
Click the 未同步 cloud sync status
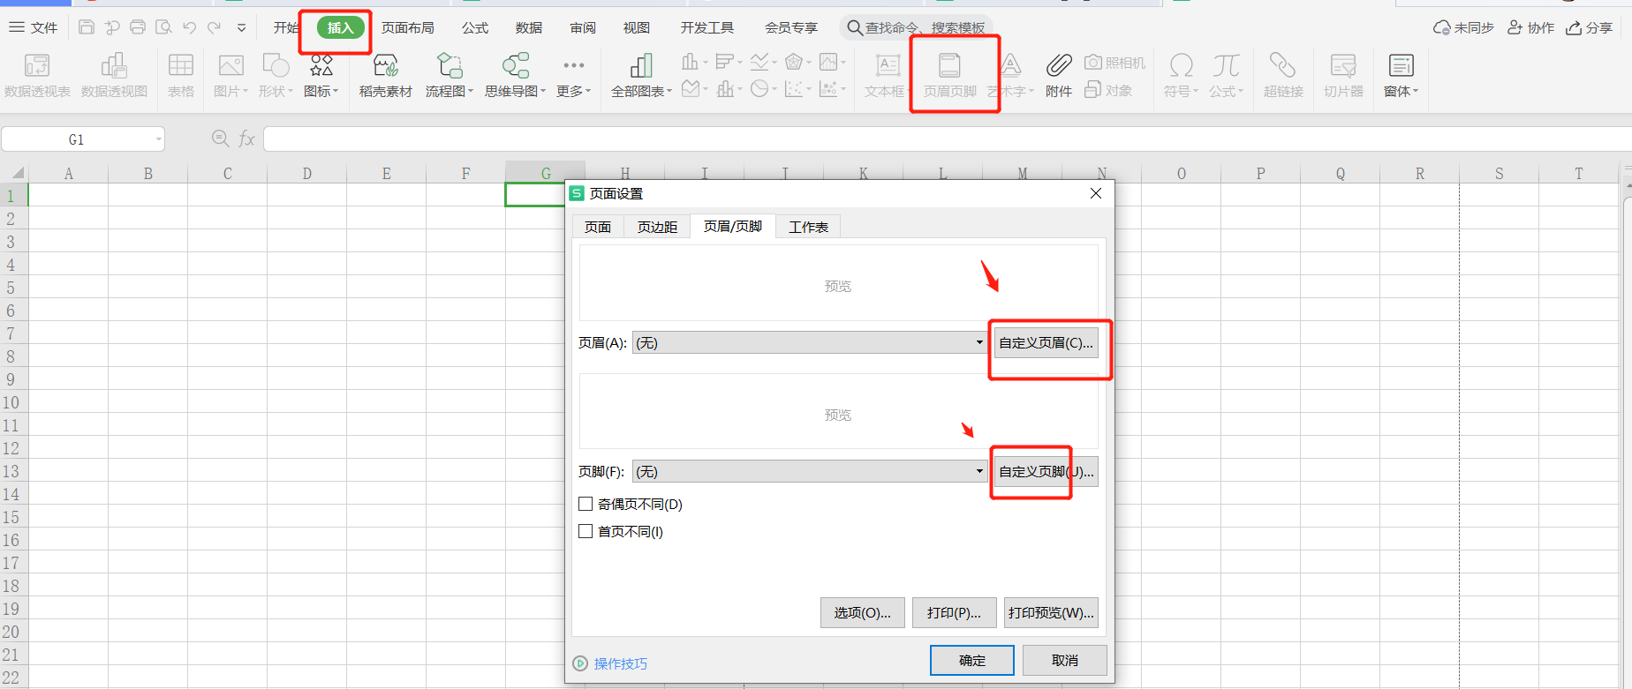click(1463, 27)
